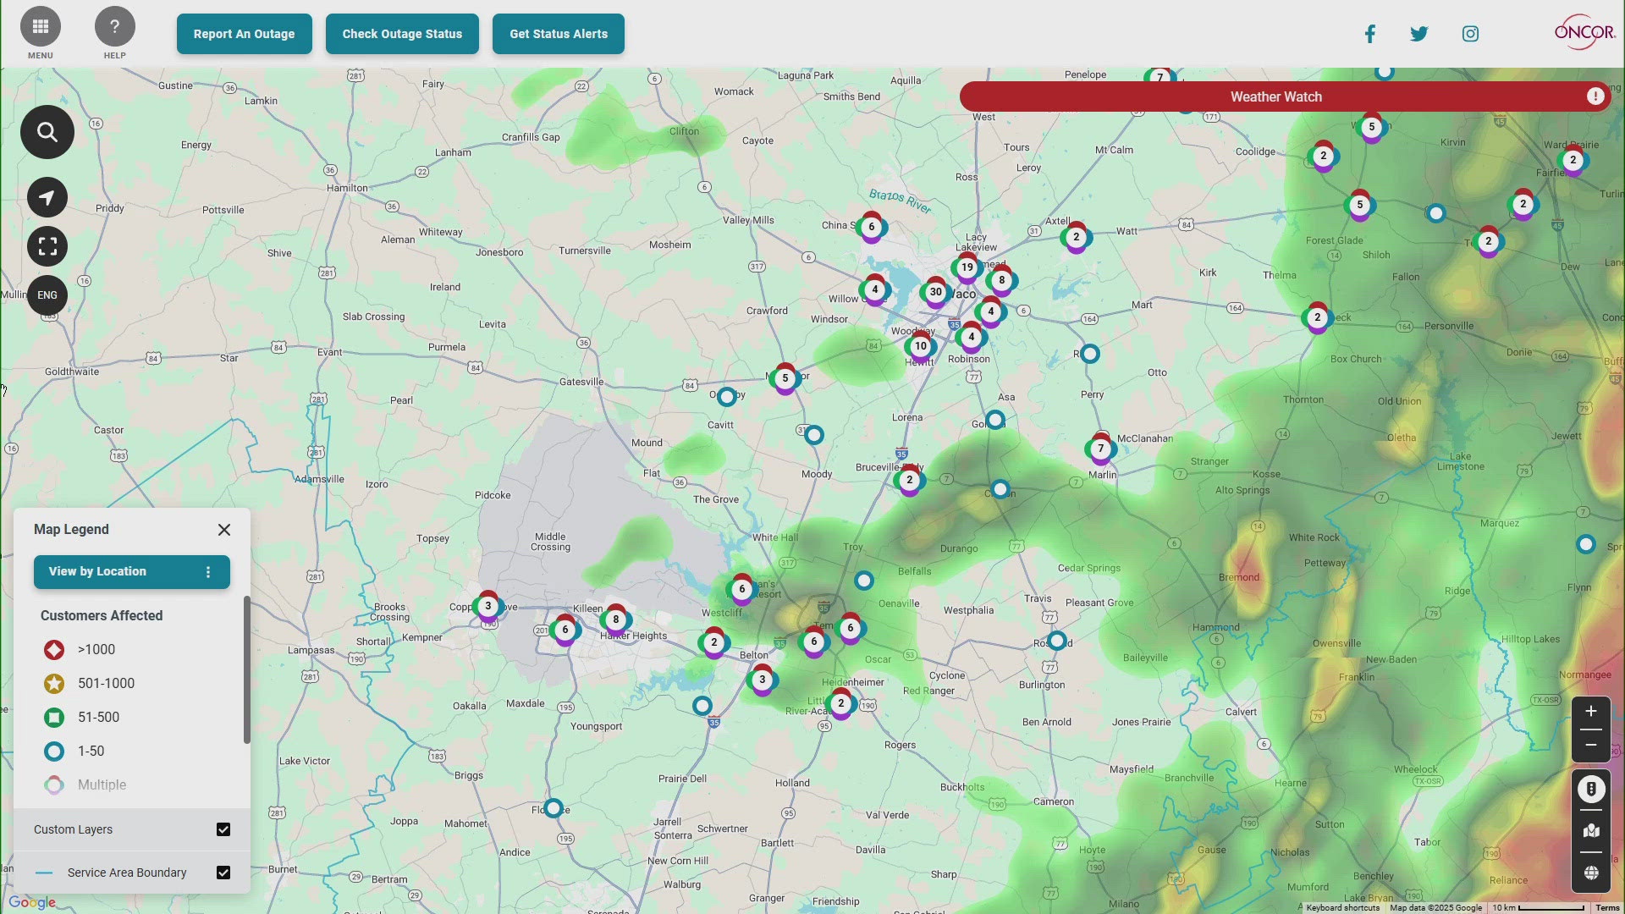Open View by Location three-dot options

(208, 572)
